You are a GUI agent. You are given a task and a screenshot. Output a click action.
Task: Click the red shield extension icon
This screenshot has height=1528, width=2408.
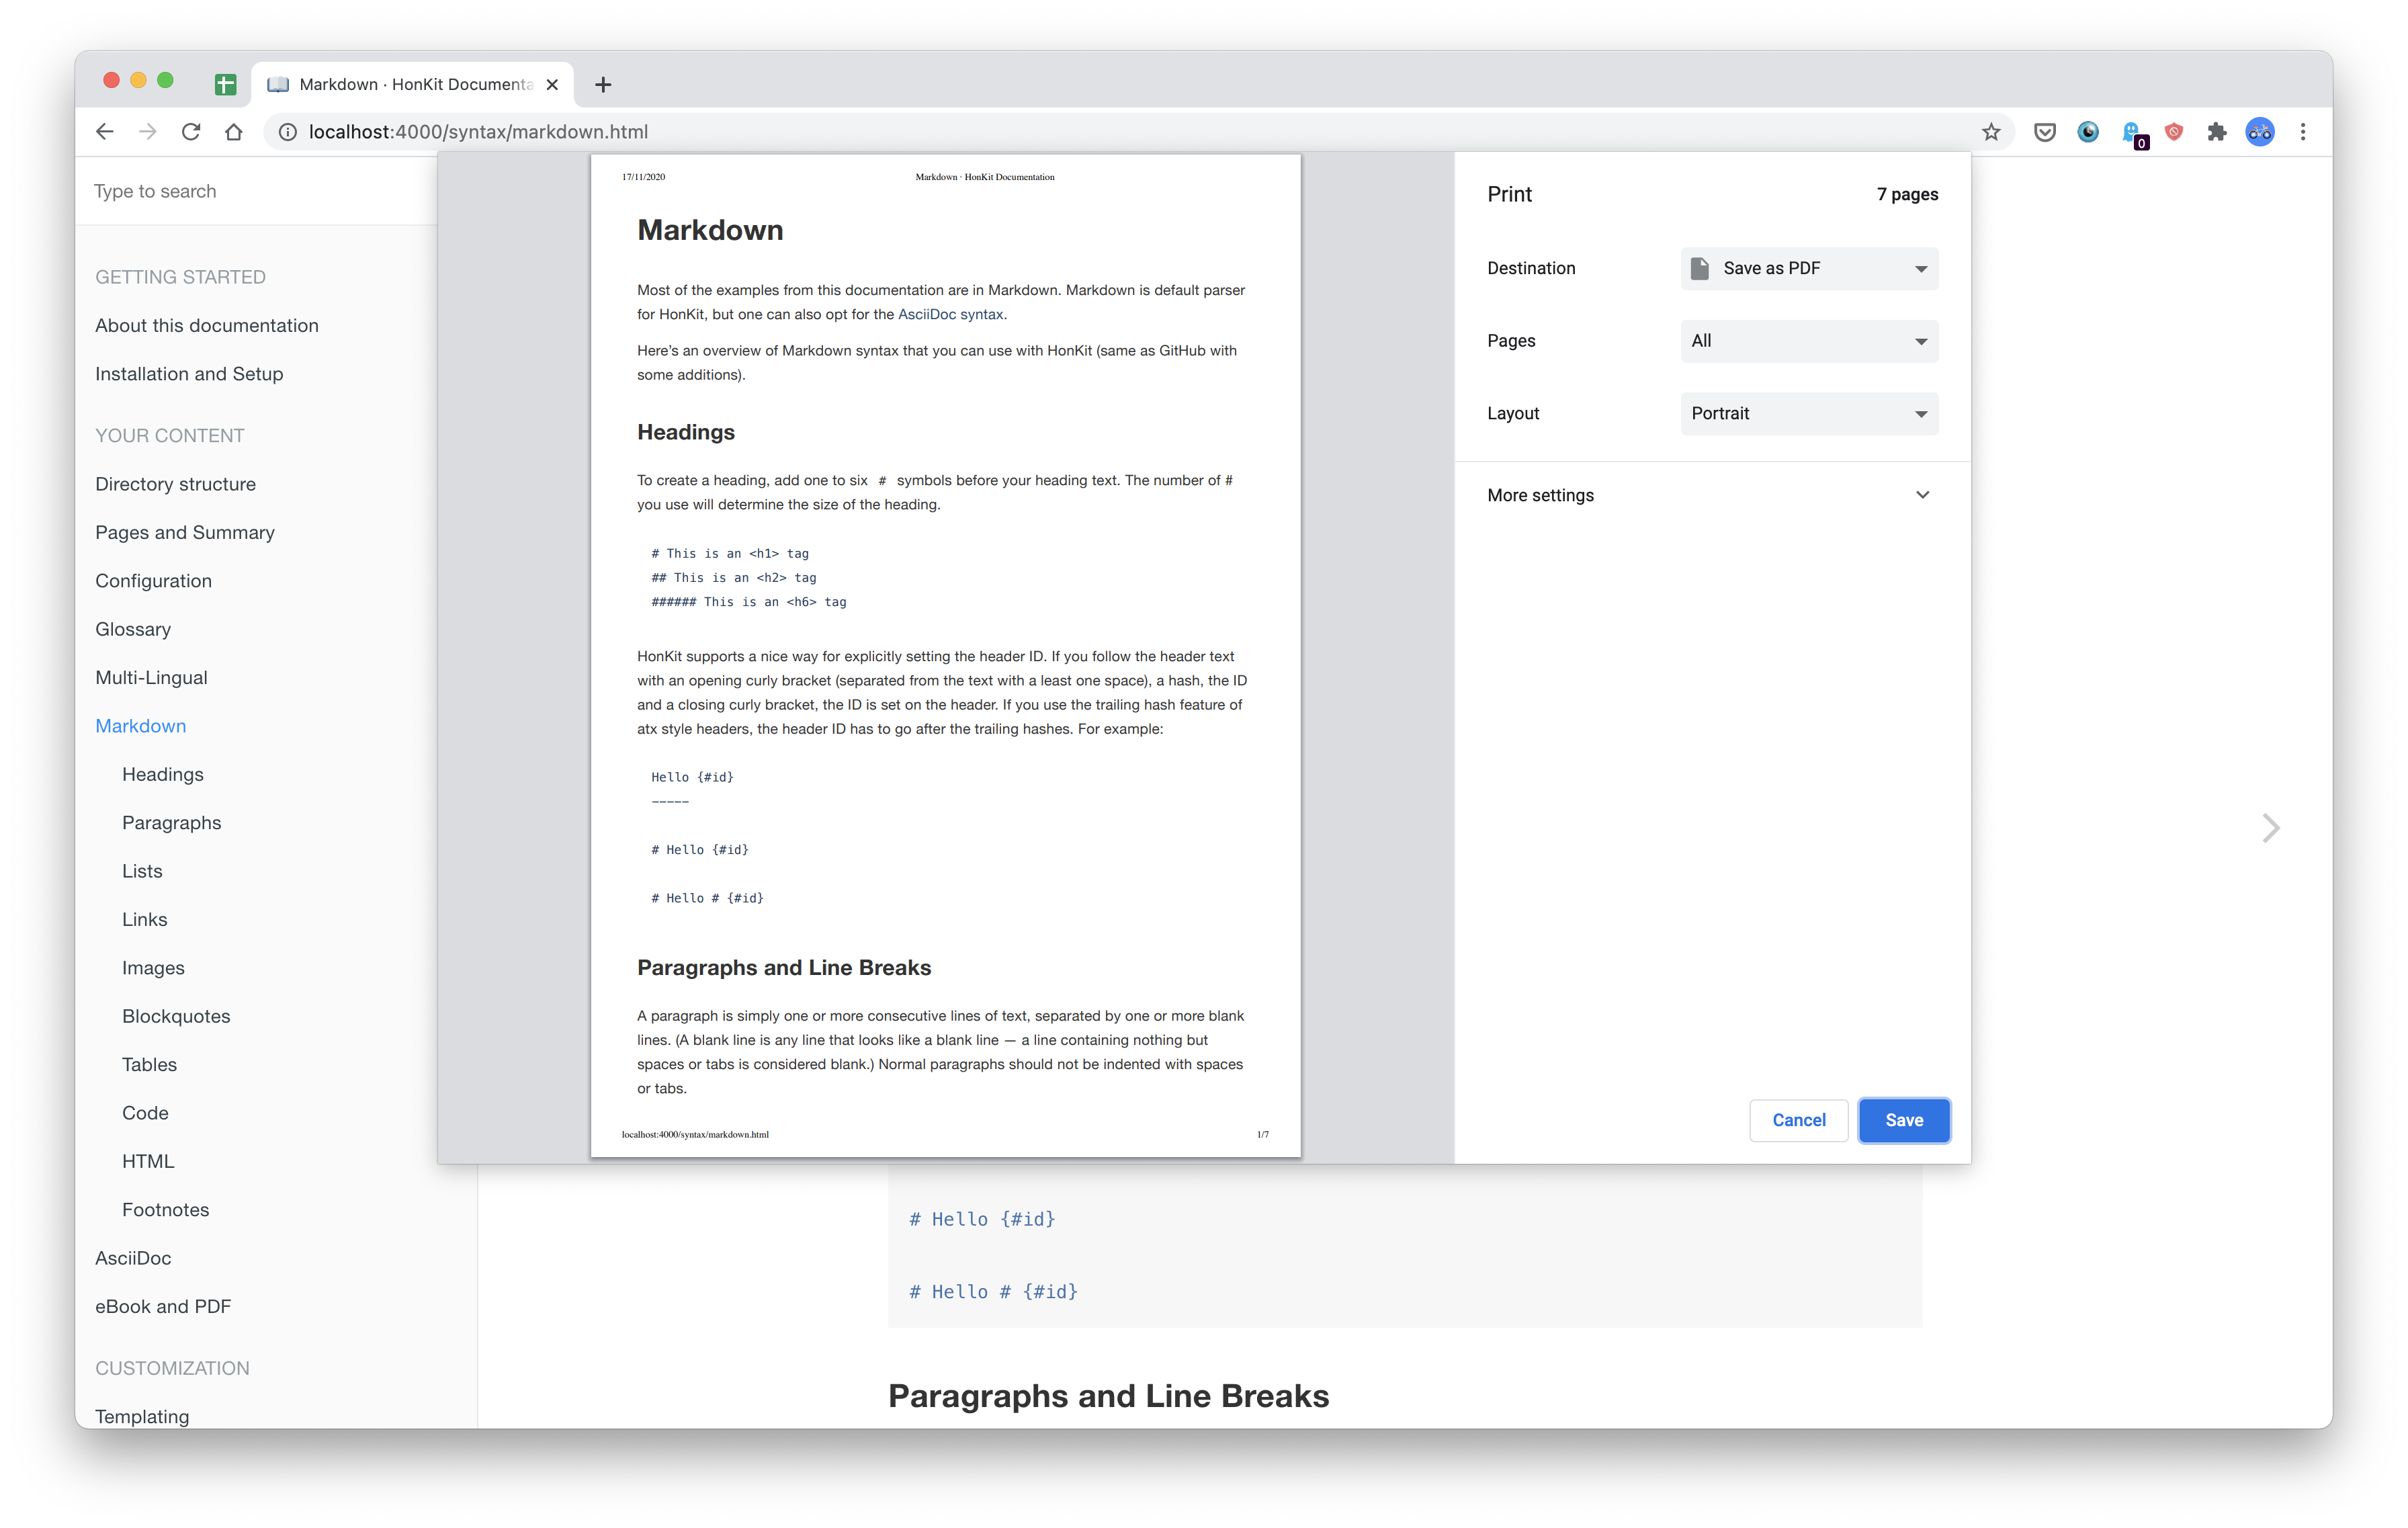point(2174,132)
